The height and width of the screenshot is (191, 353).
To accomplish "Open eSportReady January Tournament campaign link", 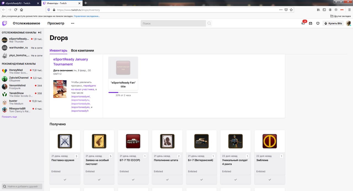I will pyautogui.click(x=71, y=62).
